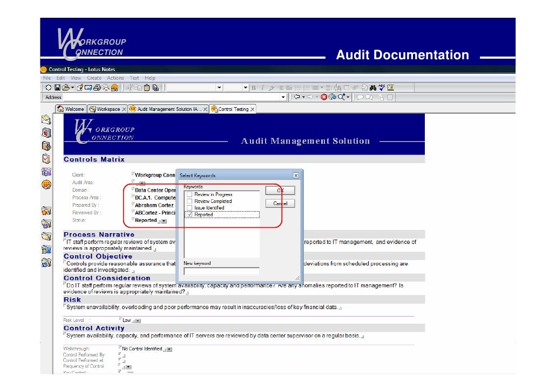Click the attachment paperclip toolbar icon
The image size is (556, 392).
click(355, 87)
